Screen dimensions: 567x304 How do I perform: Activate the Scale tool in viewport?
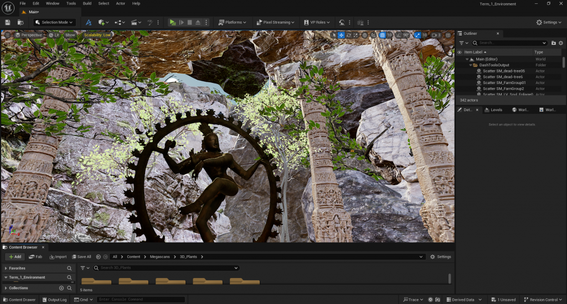355,35
